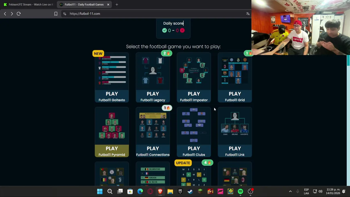Play Futbol11 Pyramid game
The height and width of the screenshot is (197, 350).
pyautogui.click(x=112, y=132)
